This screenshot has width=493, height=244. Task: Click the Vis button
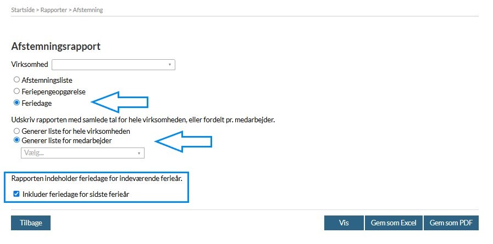[344, 223]
